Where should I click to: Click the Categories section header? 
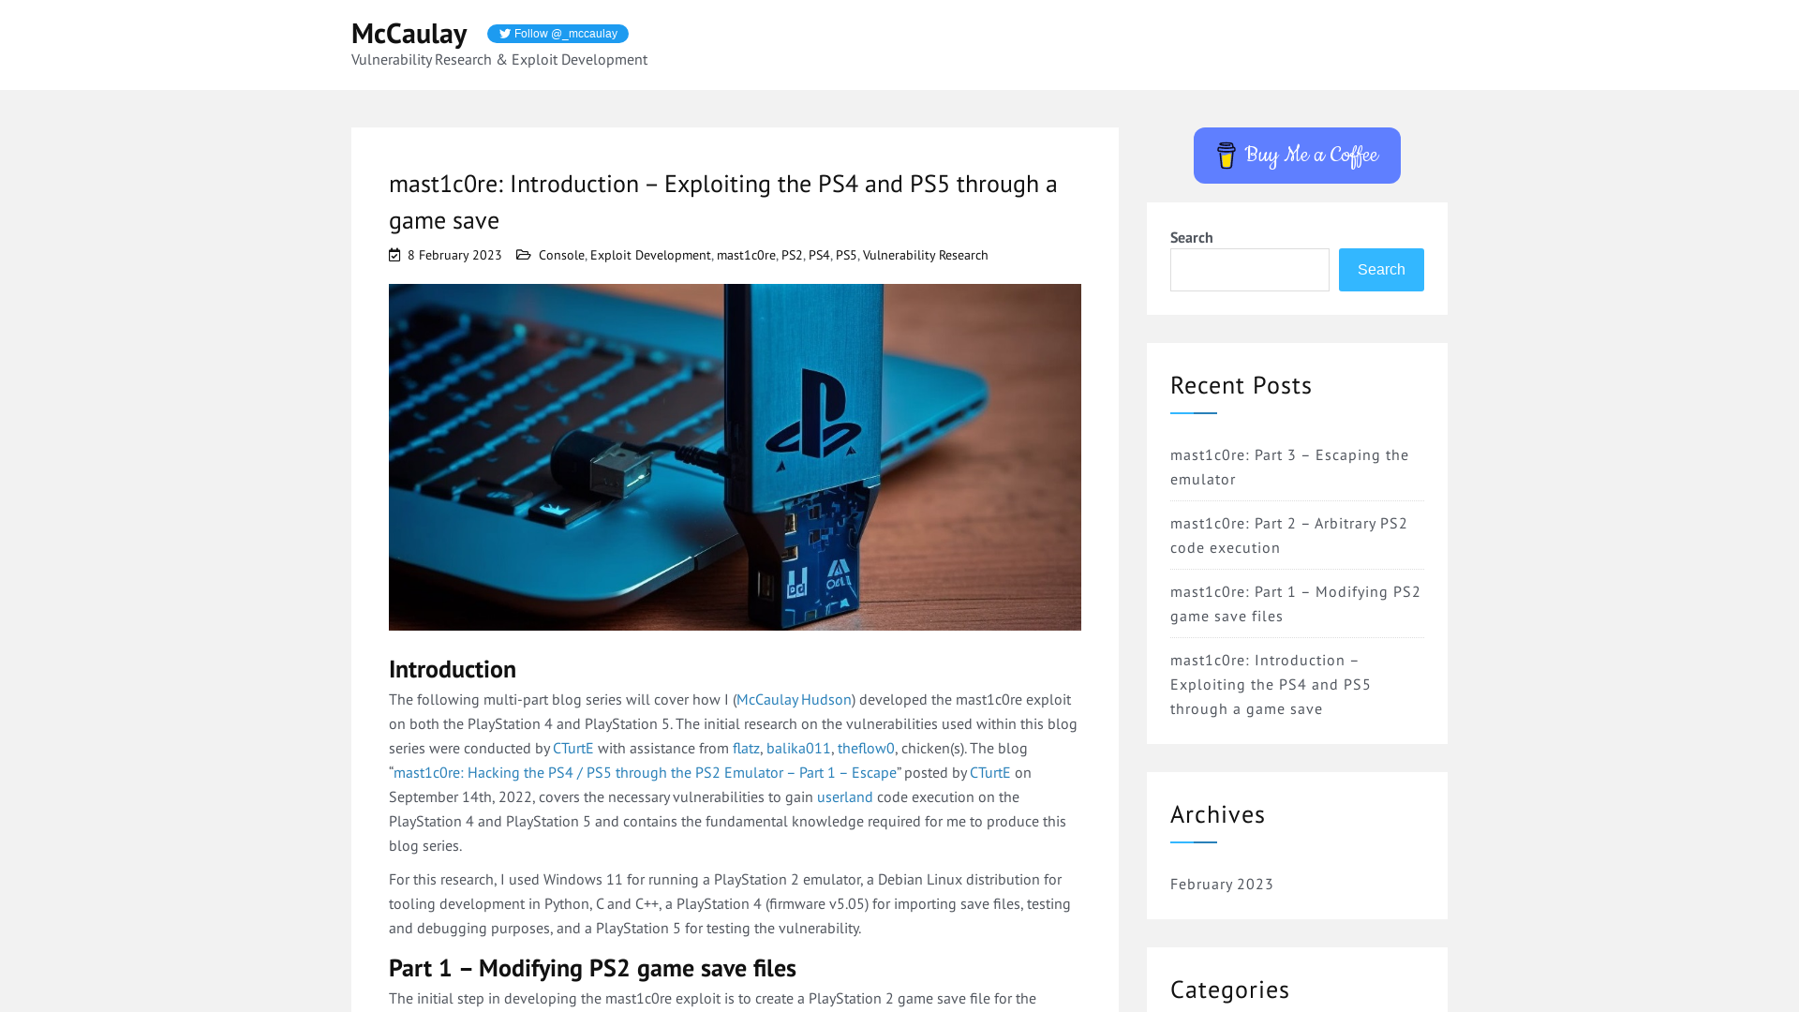pos(1230,989)
